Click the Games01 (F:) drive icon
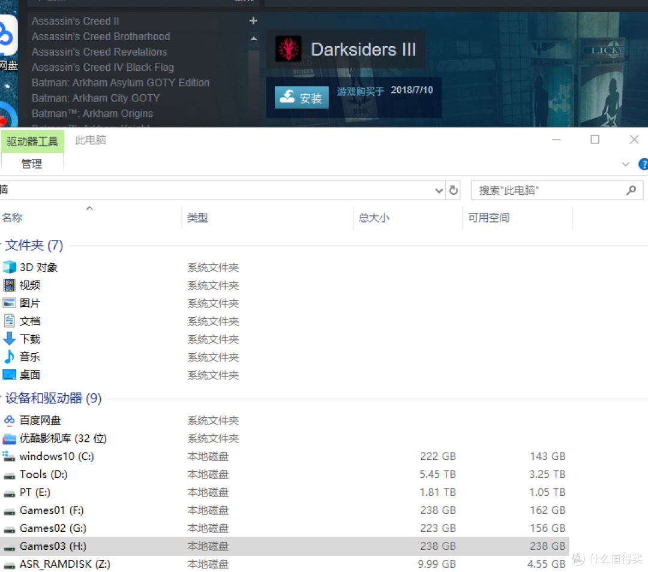The height and width of the screenshot is (572, 648). point(9,511)
